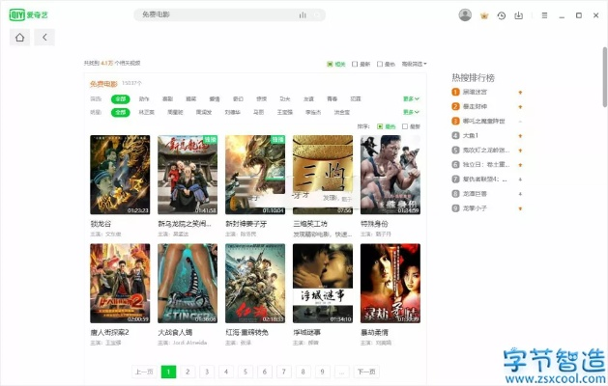Click the VIP crown icon
This screenshot has width=608, height=386.
484,15
